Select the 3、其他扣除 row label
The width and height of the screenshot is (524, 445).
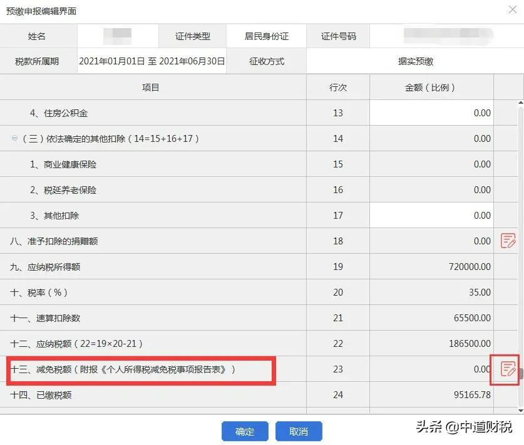pyautogui.click(x=54, y=216)
